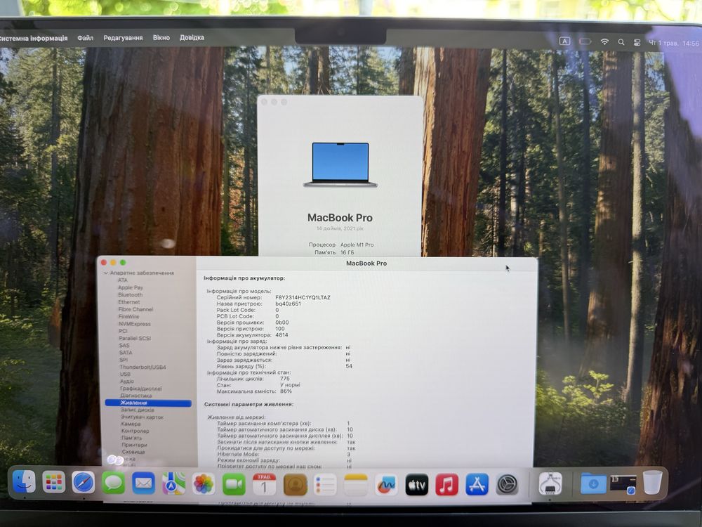Click the MacBook laptop image in About window
This screenshot has width=702, height=527.
[340, 164]
